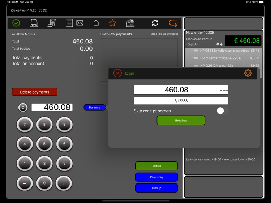
Task: Open the orange gear settings in popup
Action: point(248,73)
